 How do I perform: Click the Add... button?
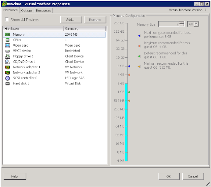click(71, 20)
